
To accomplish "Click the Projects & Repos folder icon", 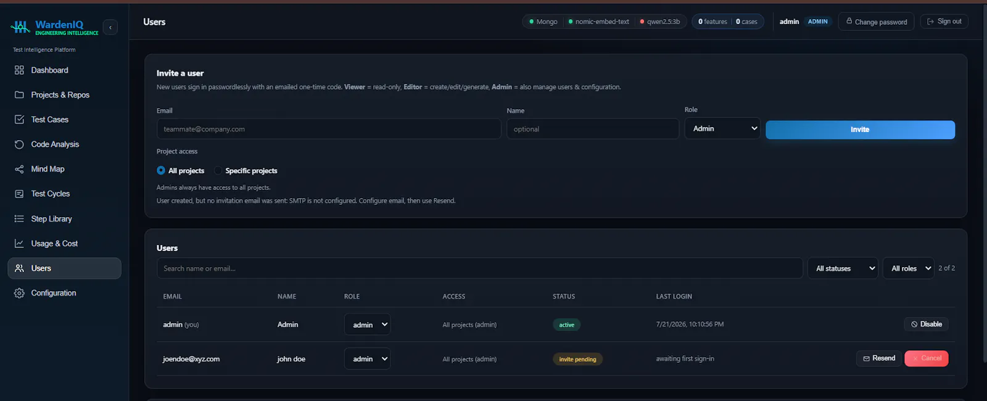I will pyautogui.click(x=19, y=95).
